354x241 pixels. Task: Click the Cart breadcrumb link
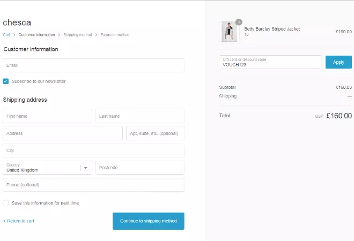coord(6,35)
